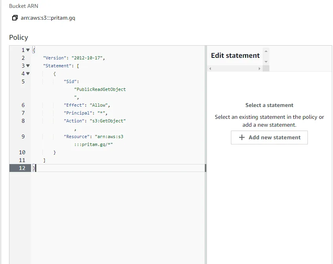333x264 pixels.
Task: Click the Policy section heading
Action: click(19, 37)
